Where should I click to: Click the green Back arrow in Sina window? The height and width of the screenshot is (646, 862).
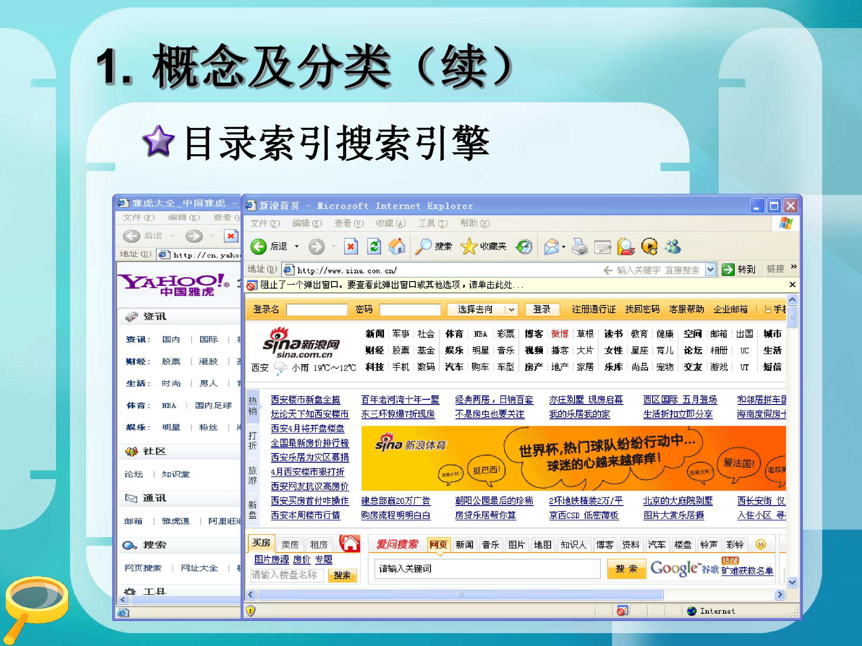tap(258, 246)
